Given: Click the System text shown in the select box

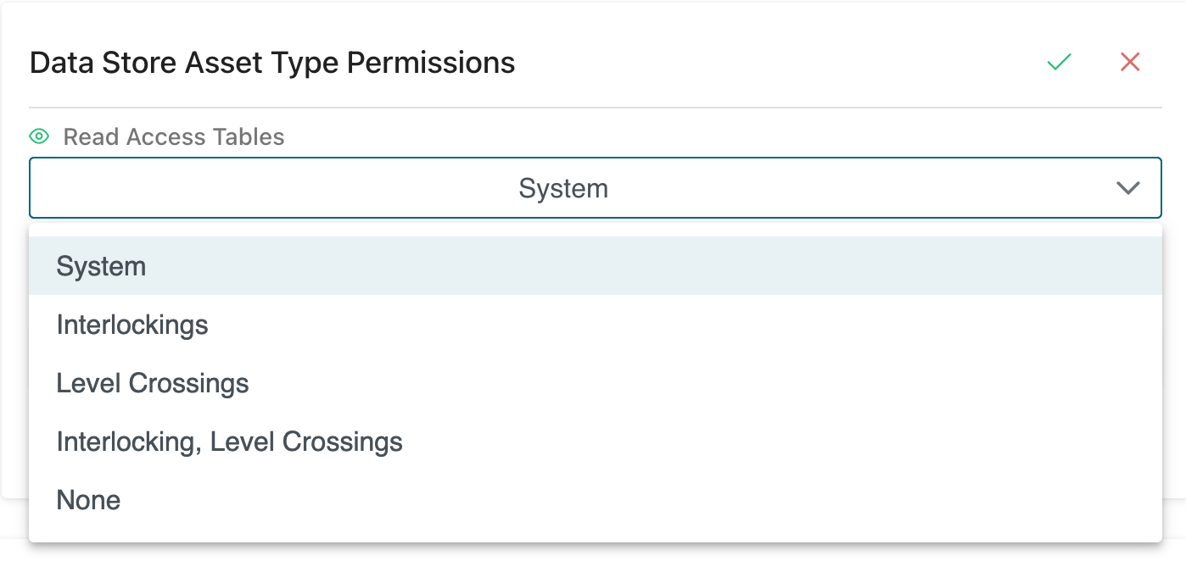Looking at the screenshot, I should coord(563,188).
